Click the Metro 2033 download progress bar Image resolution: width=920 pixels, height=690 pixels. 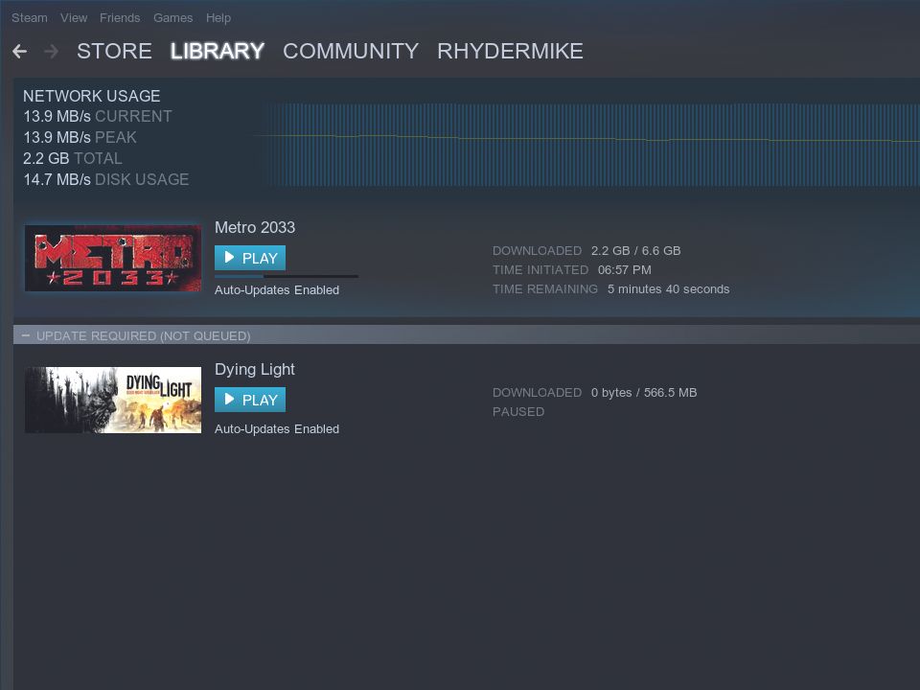[x=286, y=277]
